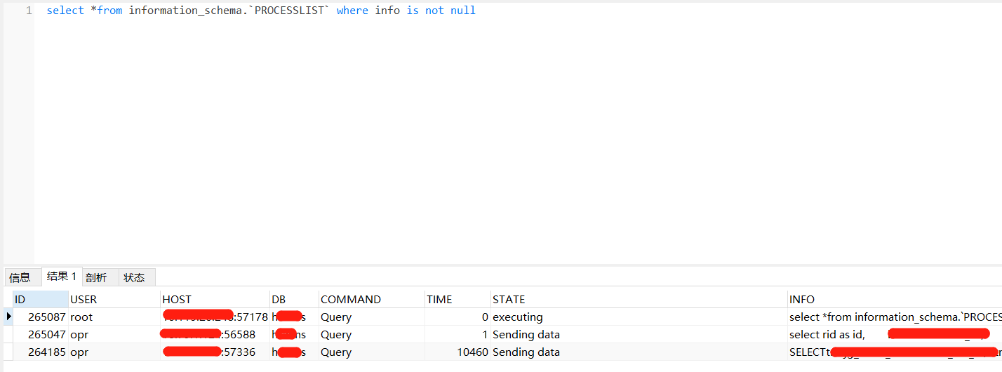1002x372 pixels.
Task: Click the TIME cell showing 10460
Action: 472,352
